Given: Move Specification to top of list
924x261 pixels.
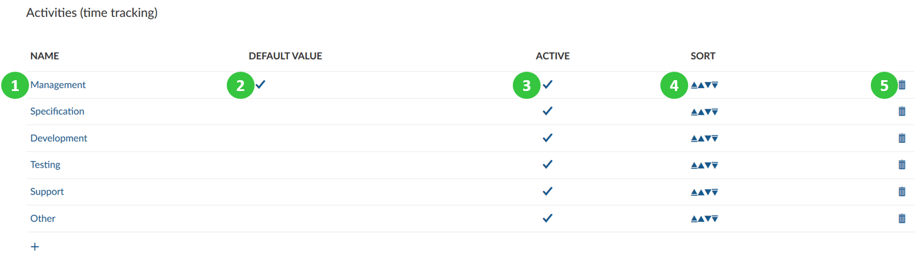Looking at the screenshot, I should 694,112.
